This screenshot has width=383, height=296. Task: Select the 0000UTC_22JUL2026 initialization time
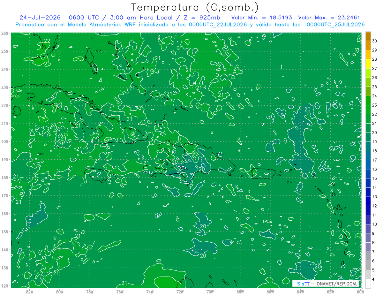(x=218, y=25)
